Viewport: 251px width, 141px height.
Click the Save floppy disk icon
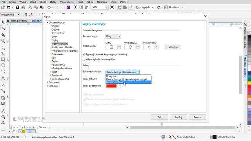pos(17,7)
